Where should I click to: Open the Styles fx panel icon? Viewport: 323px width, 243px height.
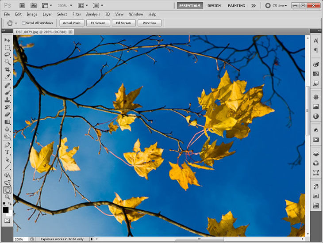316,84
